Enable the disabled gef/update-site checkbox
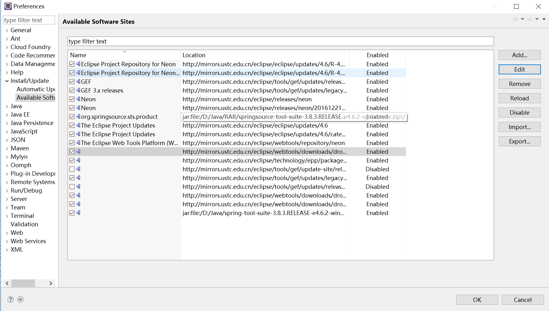Image resolution: width=549 pixels, height=311 pixels. [x=72, y=169]
